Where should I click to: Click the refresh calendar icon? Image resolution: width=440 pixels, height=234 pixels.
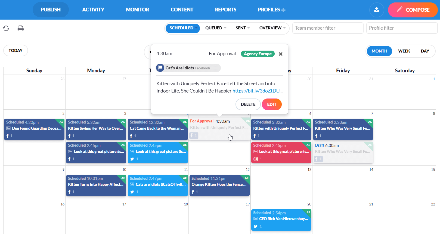(x=6, y=28)
